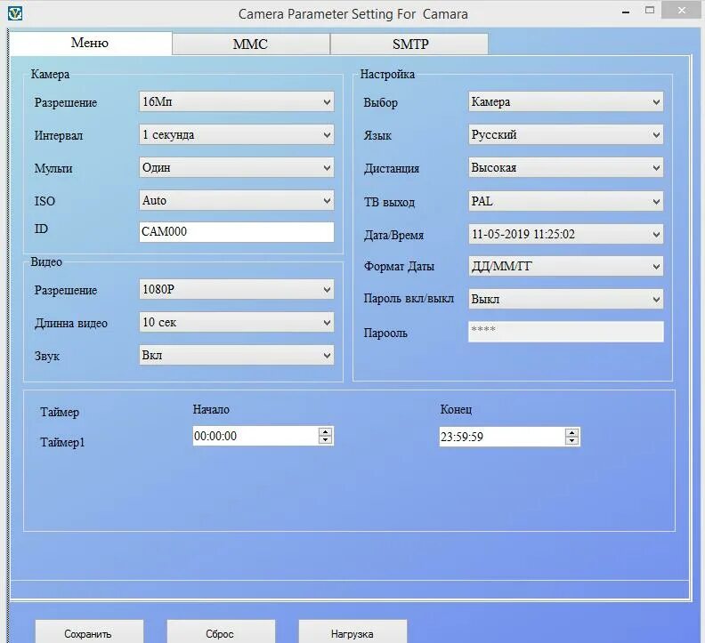The height and width of the screenshot is (643, 705).
Task: Open the camera Разрешение 16Мп dropdown
Action: point(237,102)
